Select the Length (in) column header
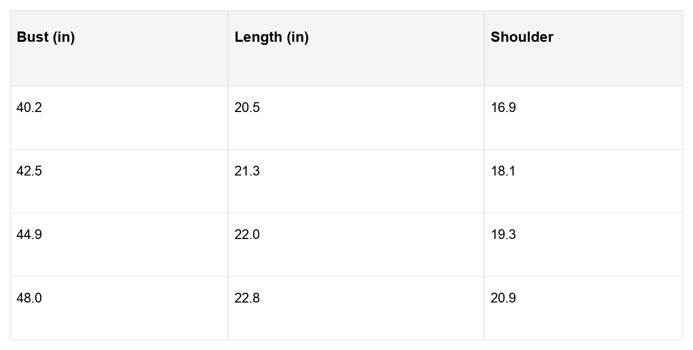The height and width of the screenshot is (350, 693). pos(272,37)
